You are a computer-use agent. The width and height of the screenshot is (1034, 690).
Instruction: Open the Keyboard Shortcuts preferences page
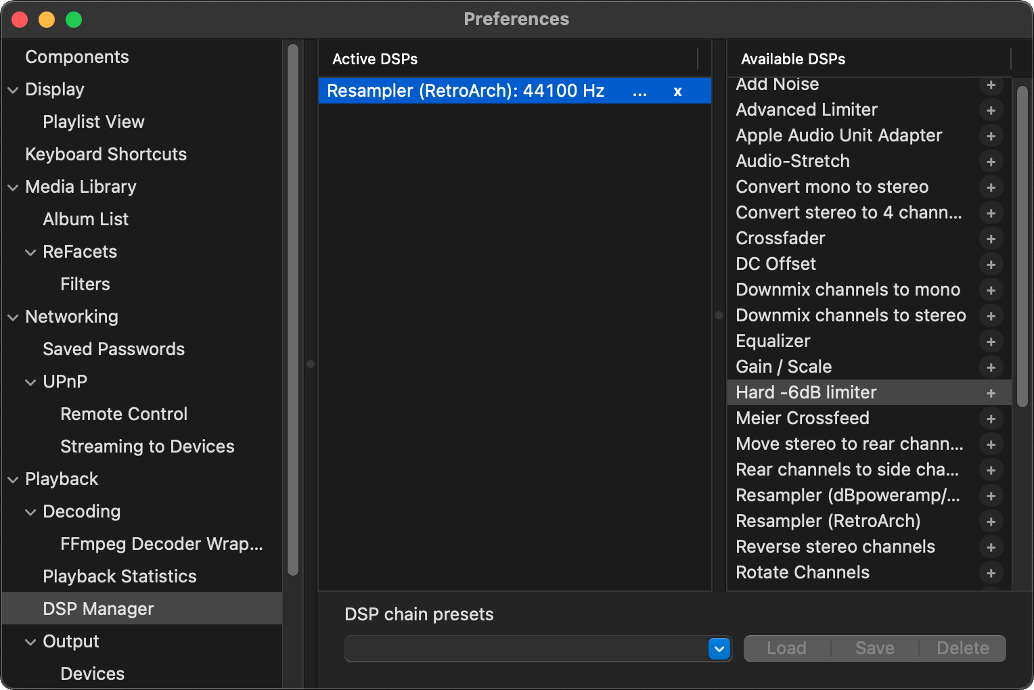coord(106,154)
